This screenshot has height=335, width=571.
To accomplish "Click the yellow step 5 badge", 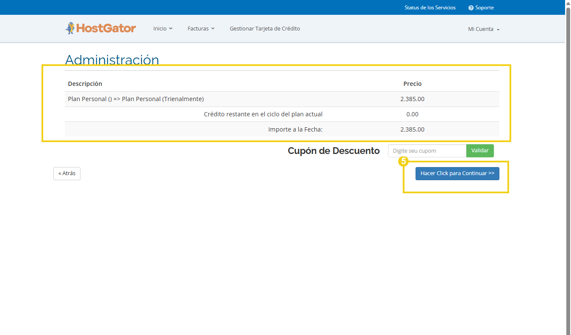I will (x=403, y=161).
